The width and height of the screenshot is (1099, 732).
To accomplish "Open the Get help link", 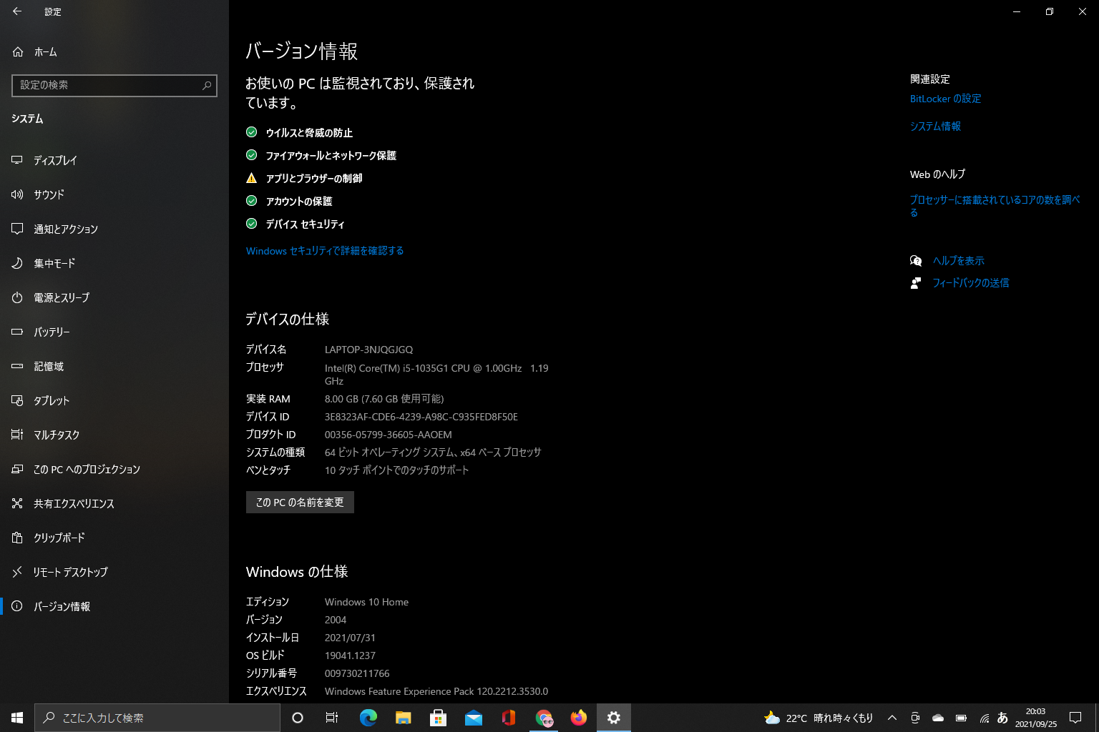I will pos(958,261).
